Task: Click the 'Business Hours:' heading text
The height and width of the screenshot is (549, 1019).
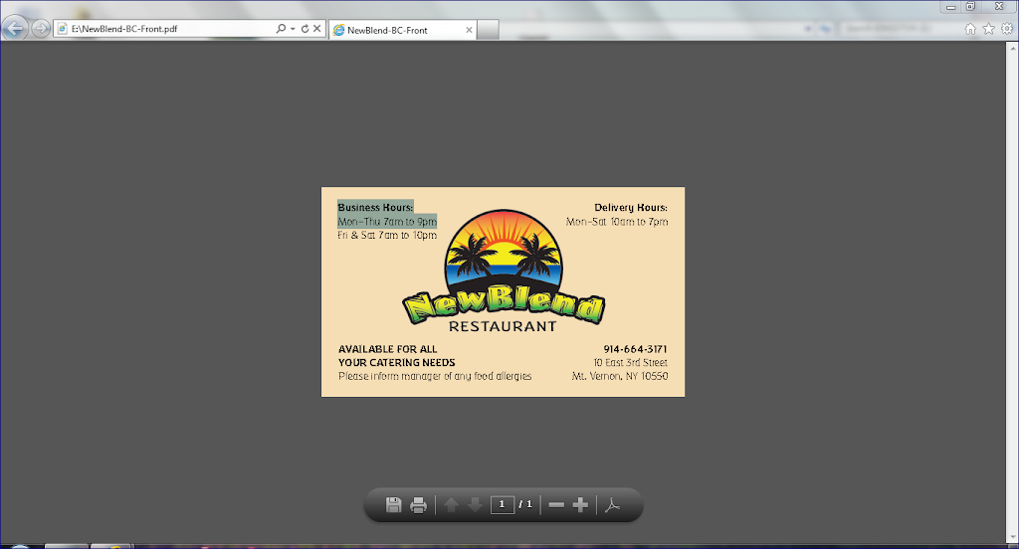Action: click(x=375, y=207)
